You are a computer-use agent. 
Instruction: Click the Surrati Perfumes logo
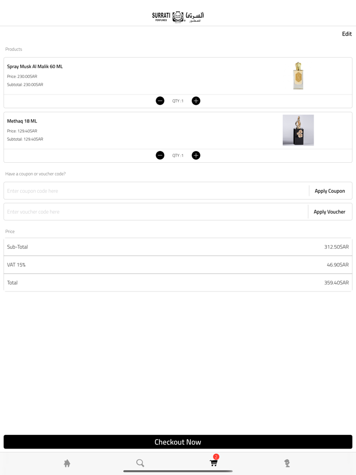click(177, 16)
